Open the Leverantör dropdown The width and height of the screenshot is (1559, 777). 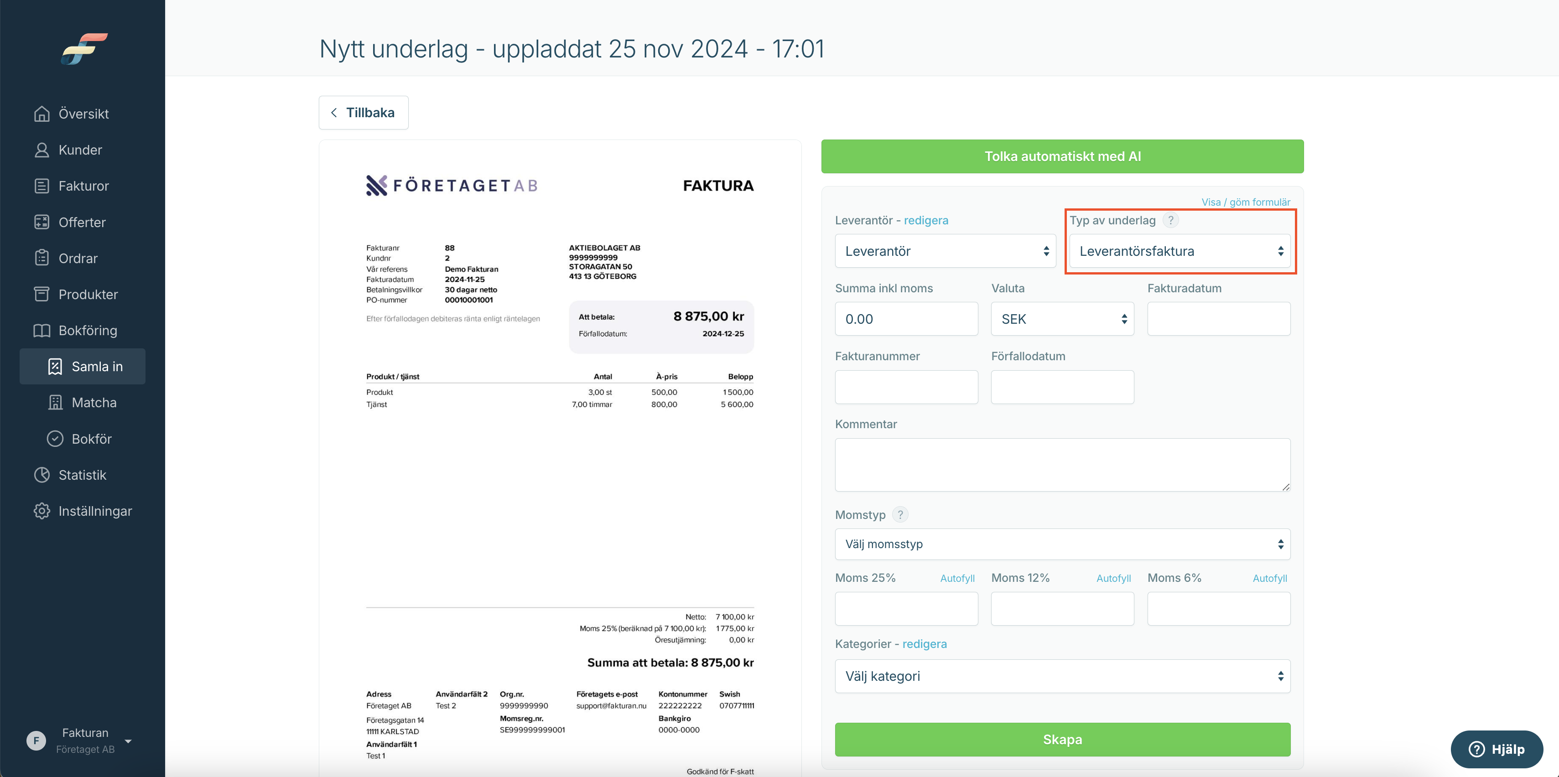click(x=946, y=251)
